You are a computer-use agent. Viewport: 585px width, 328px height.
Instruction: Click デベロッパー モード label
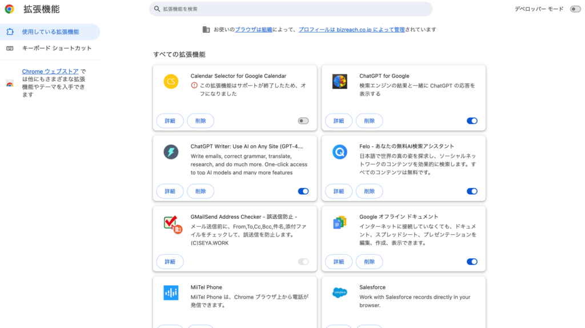point(539,9)
